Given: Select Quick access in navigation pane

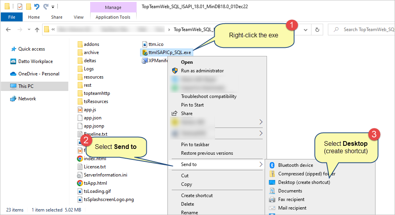Looking at the screenshot, I should pos(32,49).
